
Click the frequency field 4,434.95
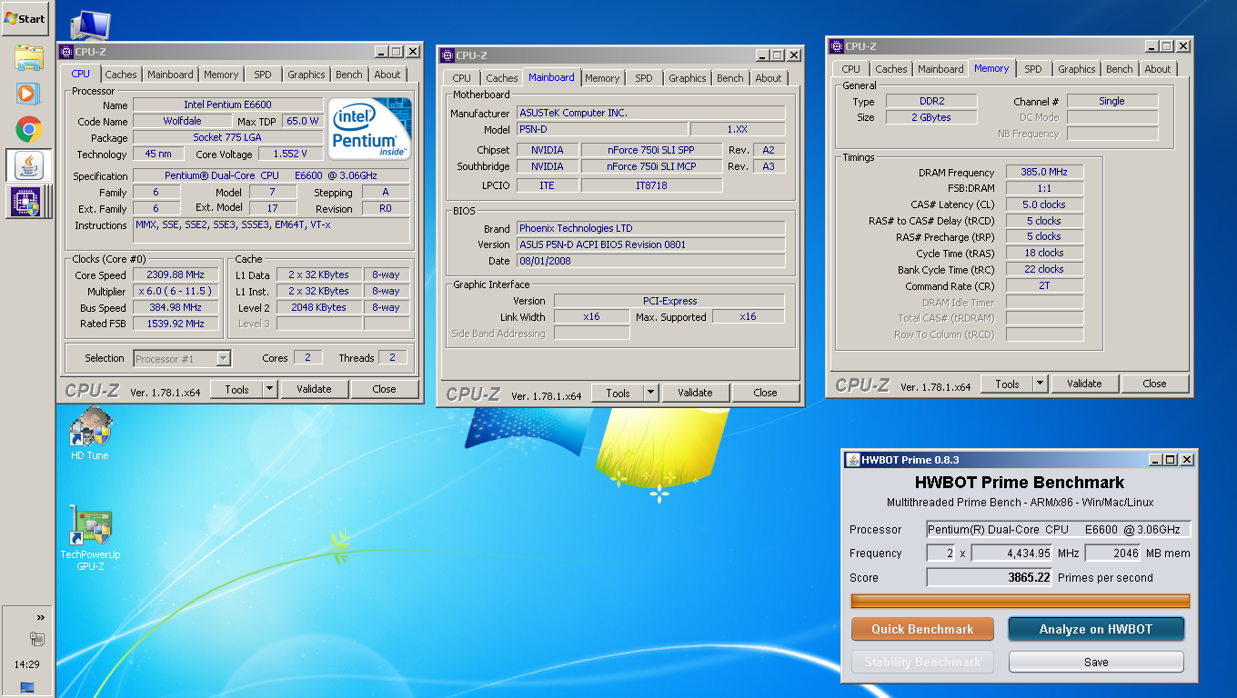tap(1012, 553)
